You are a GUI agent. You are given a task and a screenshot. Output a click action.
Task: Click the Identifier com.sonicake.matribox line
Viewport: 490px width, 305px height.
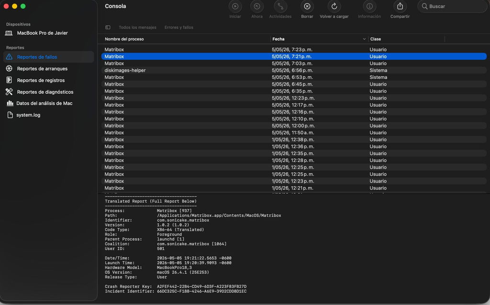[157, 220]
